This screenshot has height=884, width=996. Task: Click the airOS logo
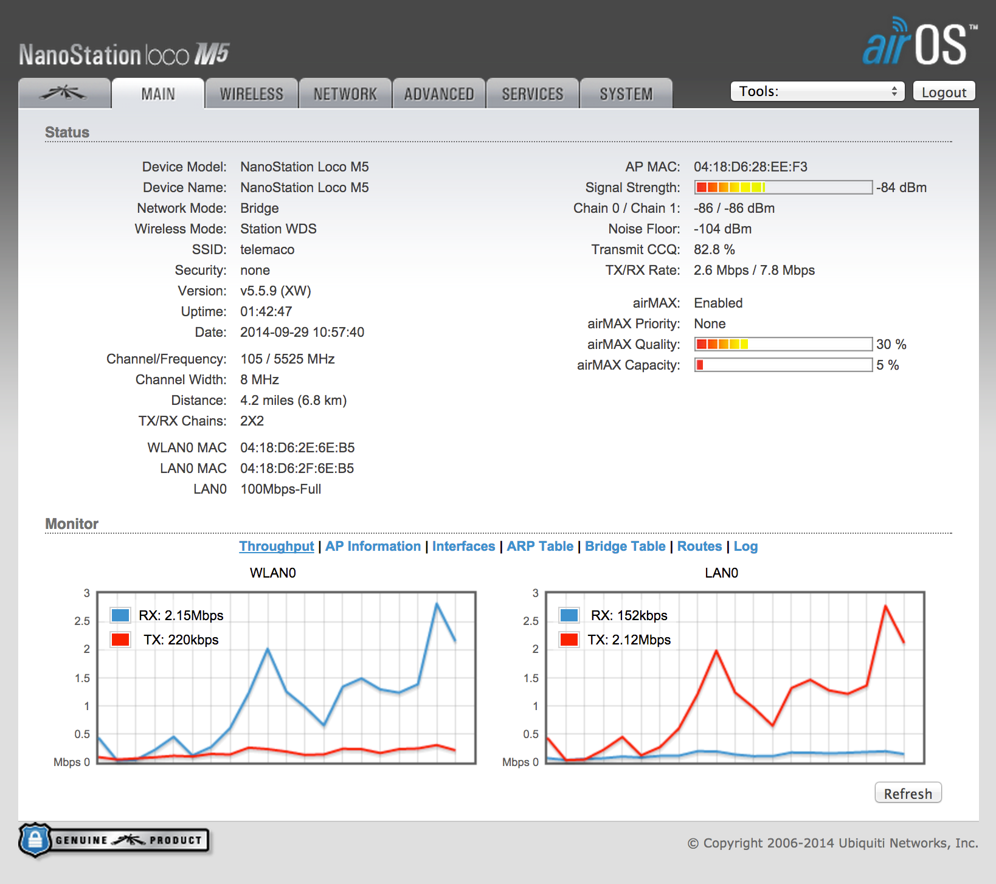pos(919,42)
